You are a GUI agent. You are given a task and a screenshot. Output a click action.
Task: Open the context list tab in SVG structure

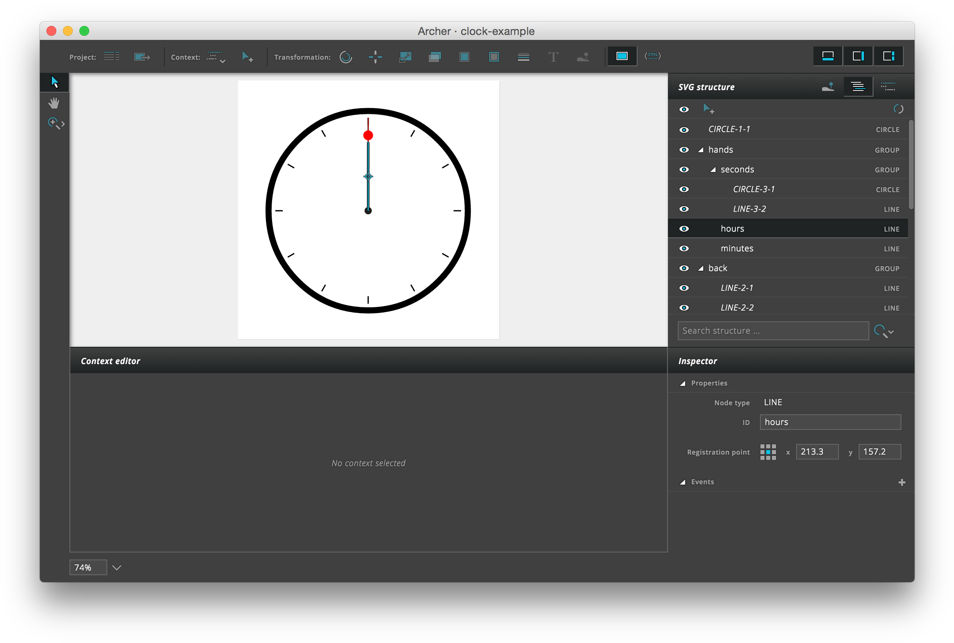pos(888,87)
